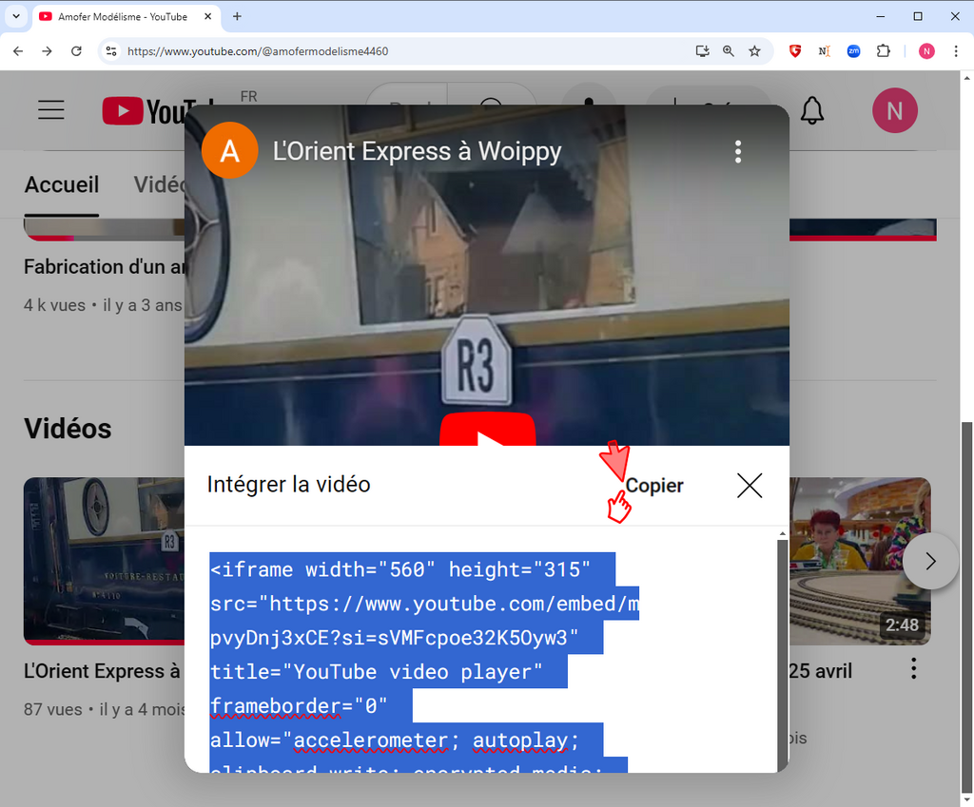Open Chrome's three-dot menu
The height and width of the screenshot is (807, 974).
[x=955, y=51]
